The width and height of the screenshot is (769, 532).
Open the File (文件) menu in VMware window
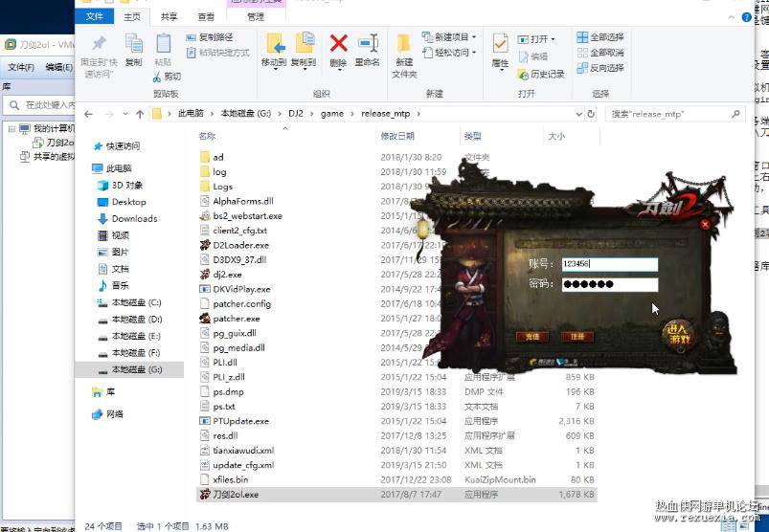pyautogui.click(x=21, y=67)
